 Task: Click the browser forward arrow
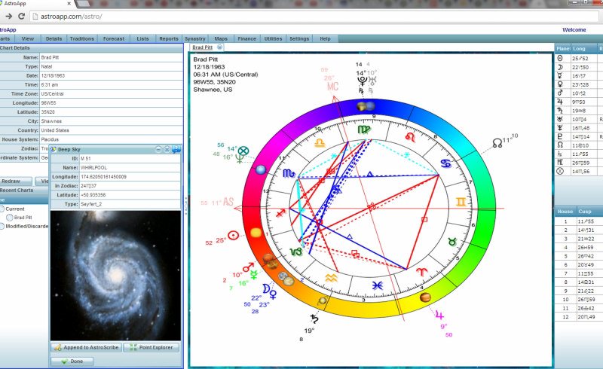8,15
